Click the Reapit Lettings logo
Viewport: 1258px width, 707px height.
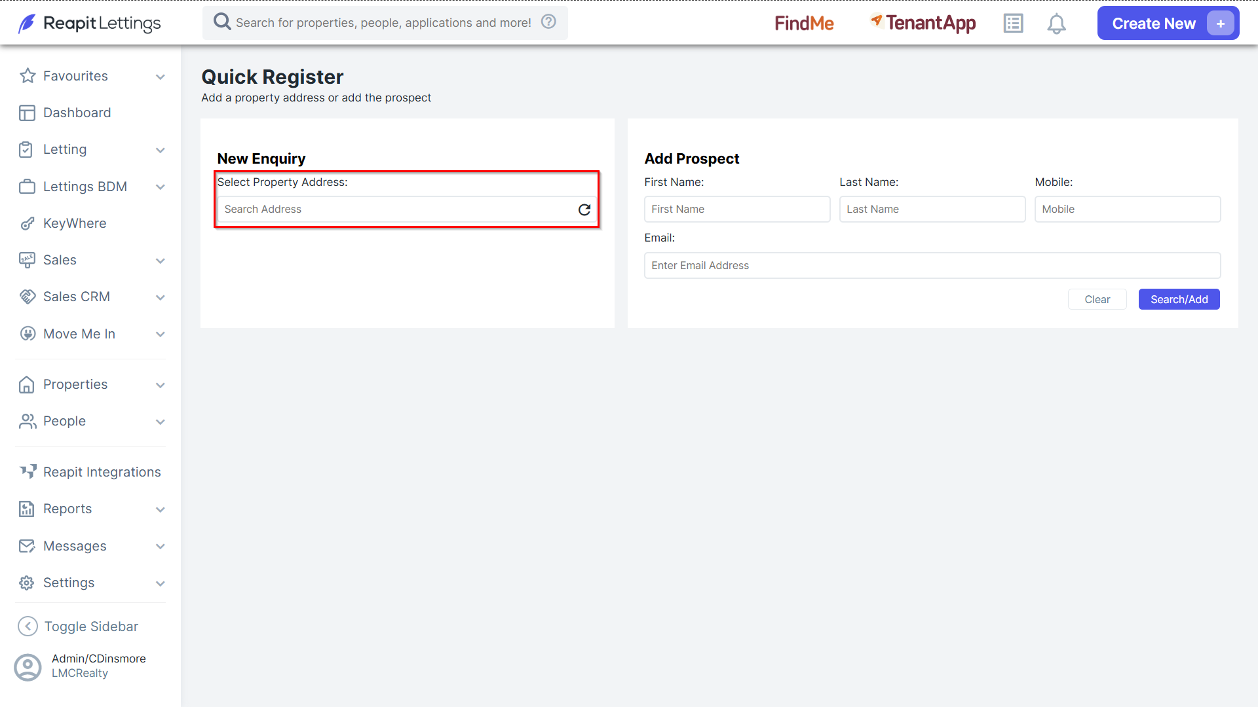point(89,24)
